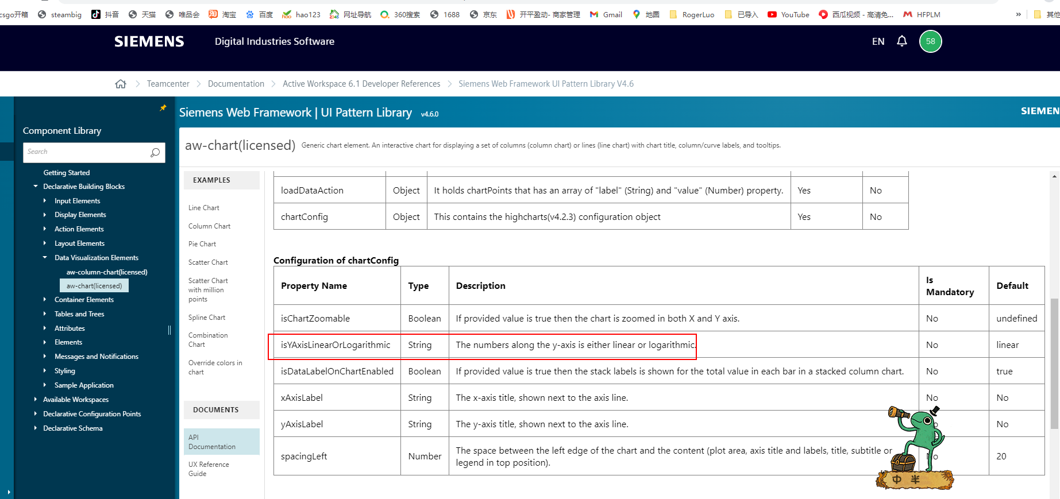
Task: Collapse Data Visualization Elements node
Action: coord(45,258)
